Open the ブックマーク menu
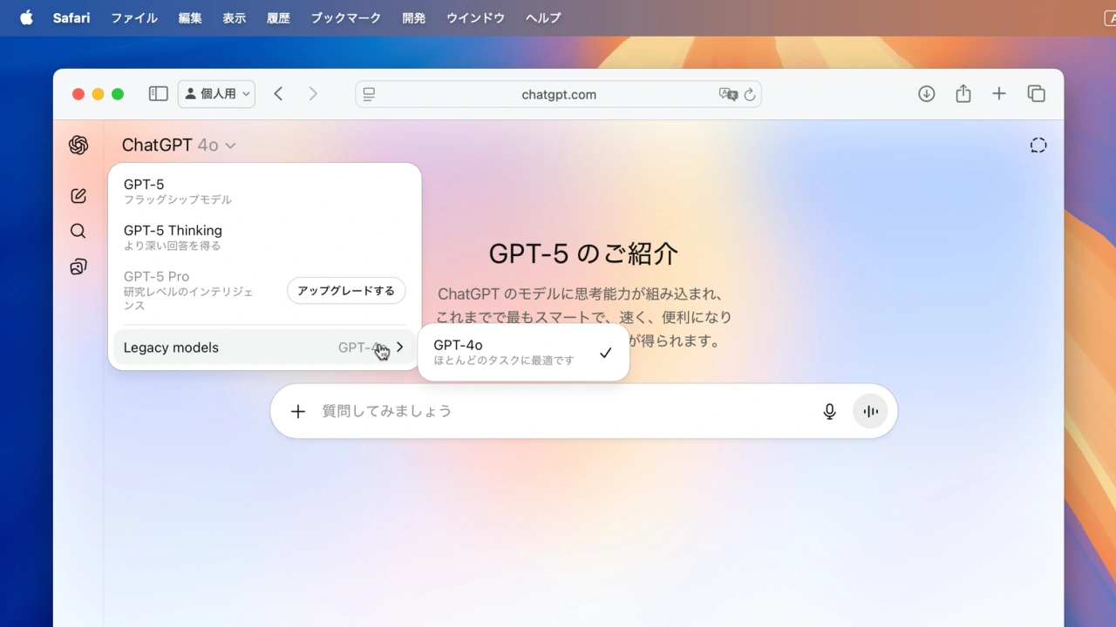 345,17
